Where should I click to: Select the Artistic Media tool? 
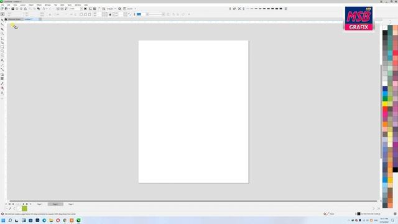click(x=2, y=43)
